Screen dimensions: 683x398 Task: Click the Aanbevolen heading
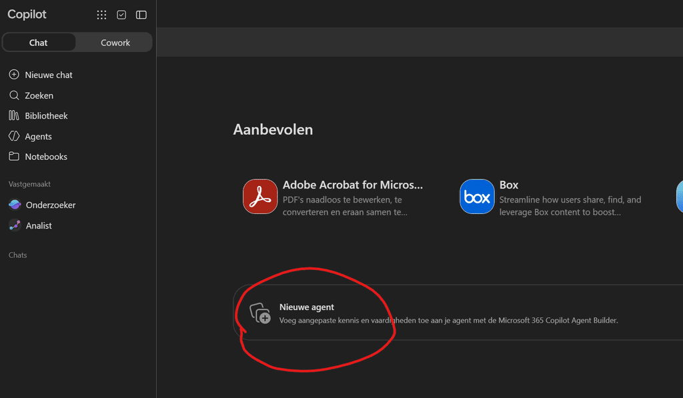point(273,129)
